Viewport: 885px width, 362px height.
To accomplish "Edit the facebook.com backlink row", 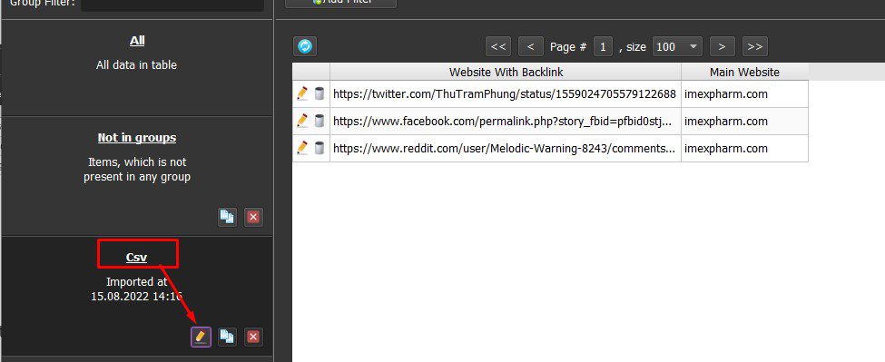I will tap(302, 121).
